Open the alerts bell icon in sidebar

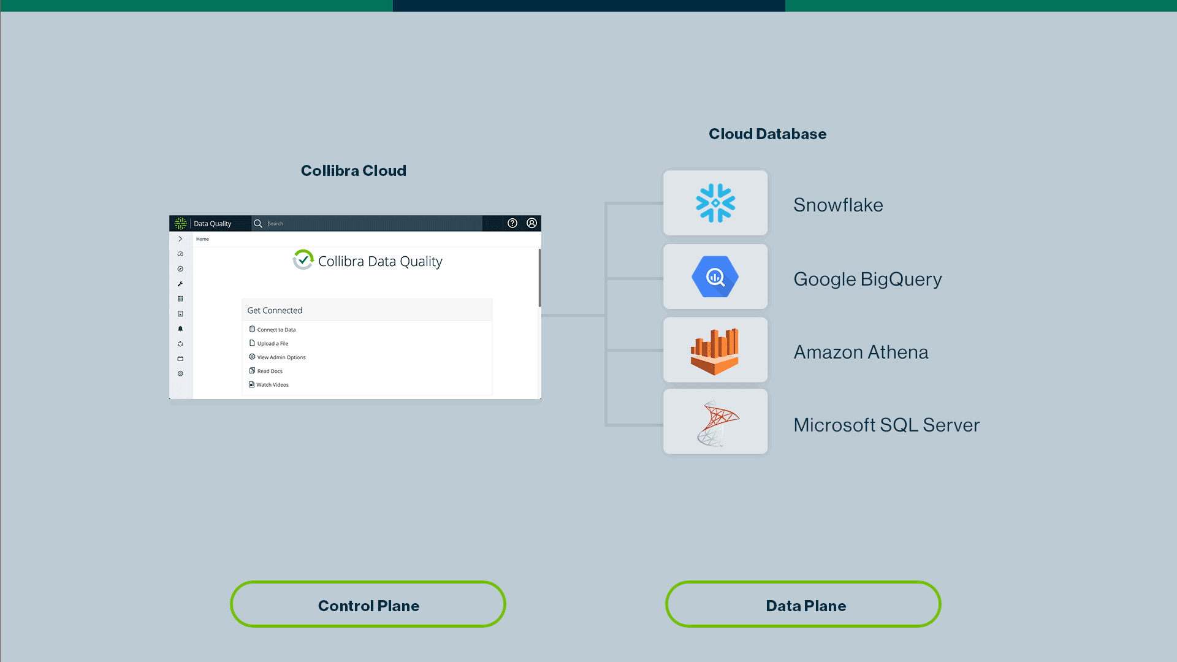(180, 329)
